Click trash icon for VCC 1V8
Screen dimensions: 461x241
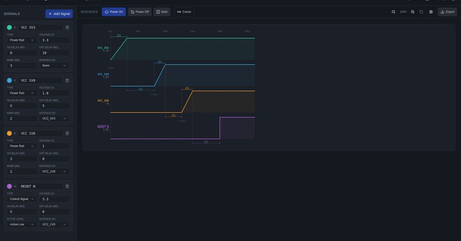click(67, 81)
